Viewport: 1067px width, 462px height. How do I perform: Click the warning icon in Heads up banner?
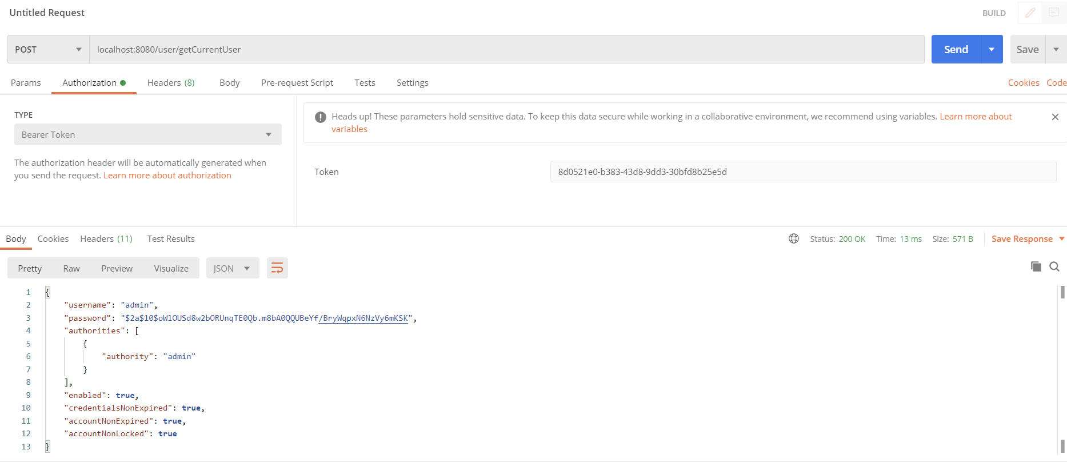[321, 117]
